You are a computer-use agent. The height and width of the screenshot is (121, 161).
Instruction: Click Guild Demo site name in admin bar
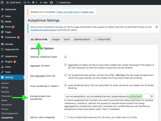(x=16, y=3)
